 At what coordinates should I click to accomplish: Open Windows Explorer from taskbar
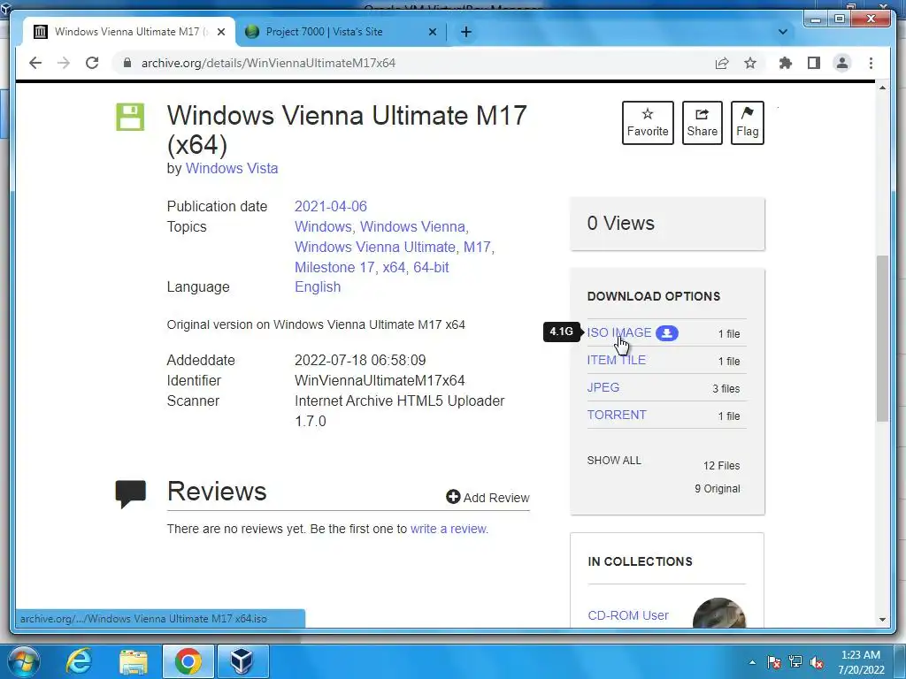134,661
